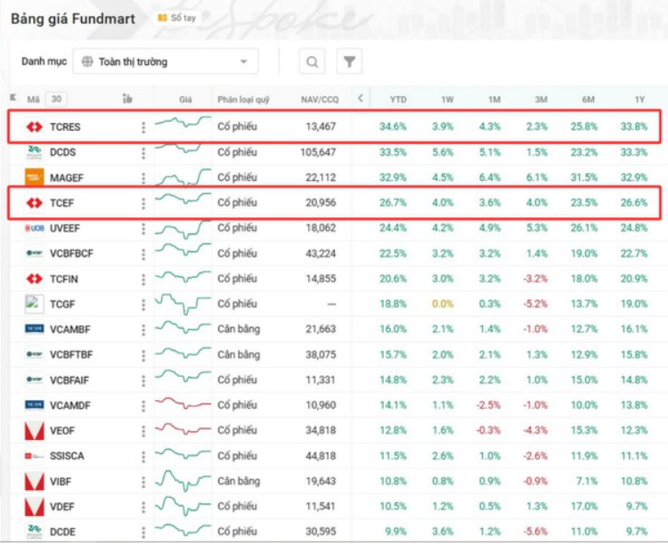Open three-dot menu for SSISCA
This screenshot has width=668, height=546.
pyautogui.click(x=143, y=457)
